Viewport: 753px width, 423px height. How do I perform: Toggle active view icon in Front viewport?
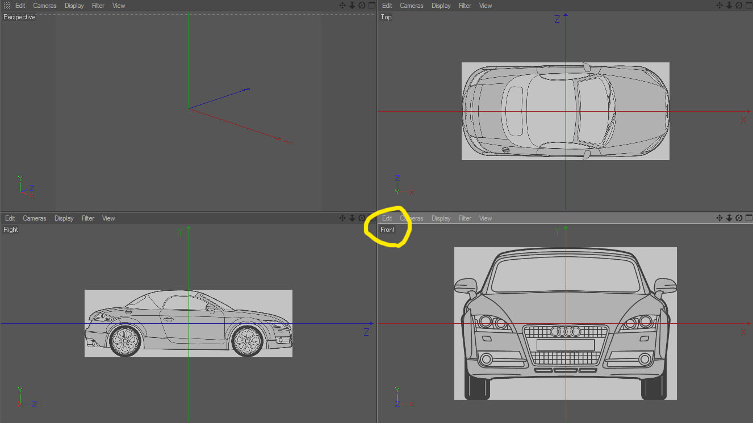coord(748,218)
